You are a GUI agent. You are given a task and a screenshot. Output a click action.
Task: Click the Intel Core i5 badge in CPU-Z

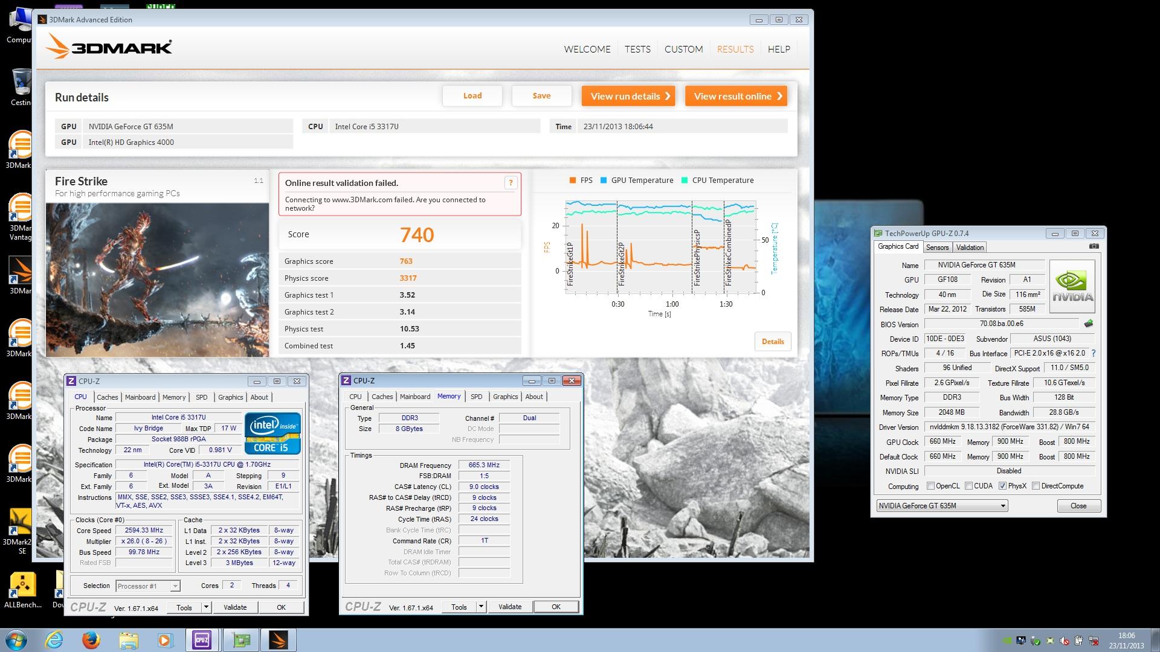pyautogui.click(x=272, y=433)
